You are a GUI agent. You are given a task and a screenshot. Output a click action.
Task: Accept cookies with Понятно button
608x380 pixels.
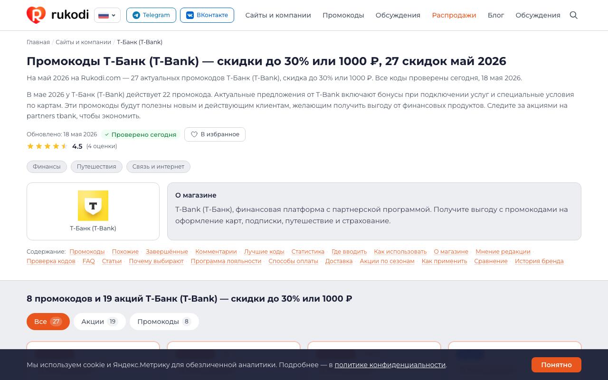[x=556, y=365]
